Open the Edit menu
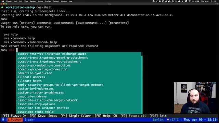Screen dimensions: 219x123 [21, 1]
